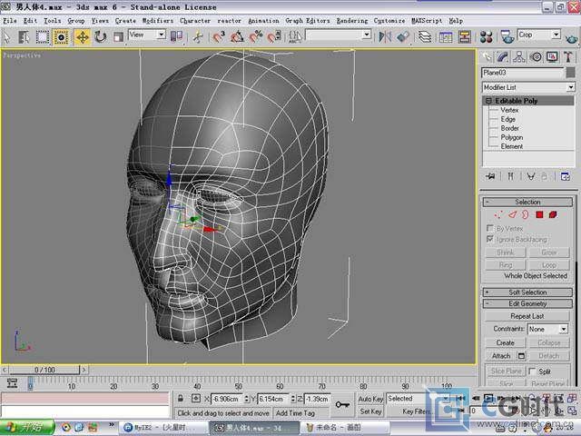Click the Align tool icon
The height and width of the screenshot is (436, 581).
click(x=403, y=36)
